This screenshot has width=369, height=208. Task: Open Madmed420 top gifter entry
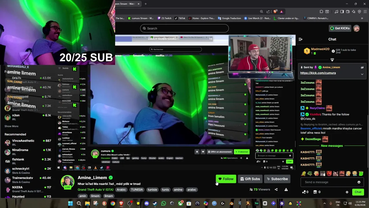(317, 51)
